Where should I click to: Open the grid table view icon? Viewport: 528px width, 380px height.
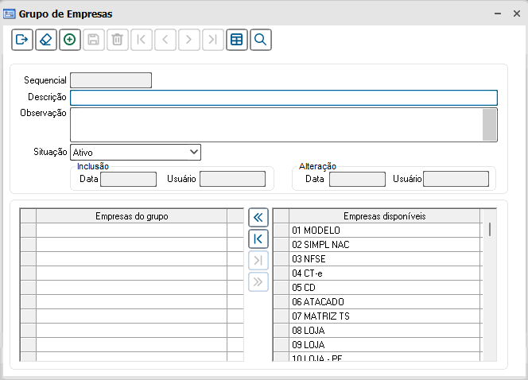click(236, 39)
